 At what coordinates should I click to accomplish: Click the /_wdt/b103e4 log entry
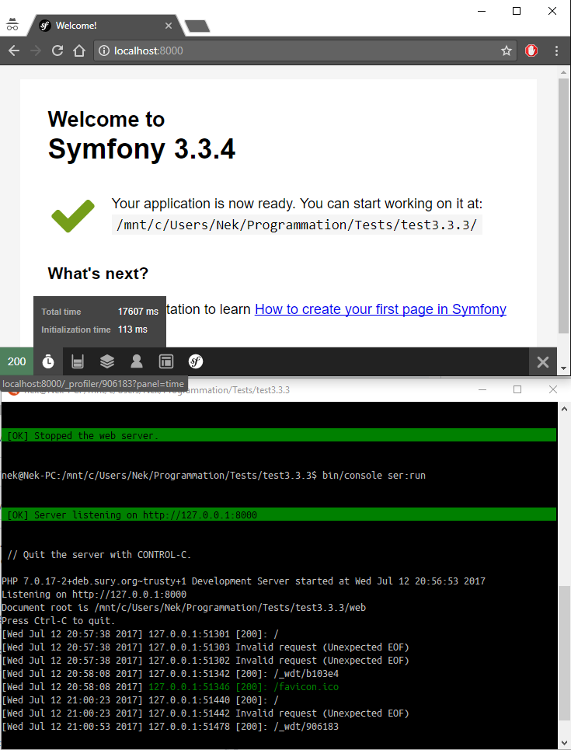pyautogui.click(x=170, y=674)
